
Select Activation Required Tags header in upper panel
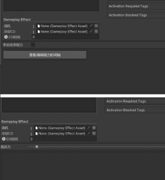[x=136, y=6]
